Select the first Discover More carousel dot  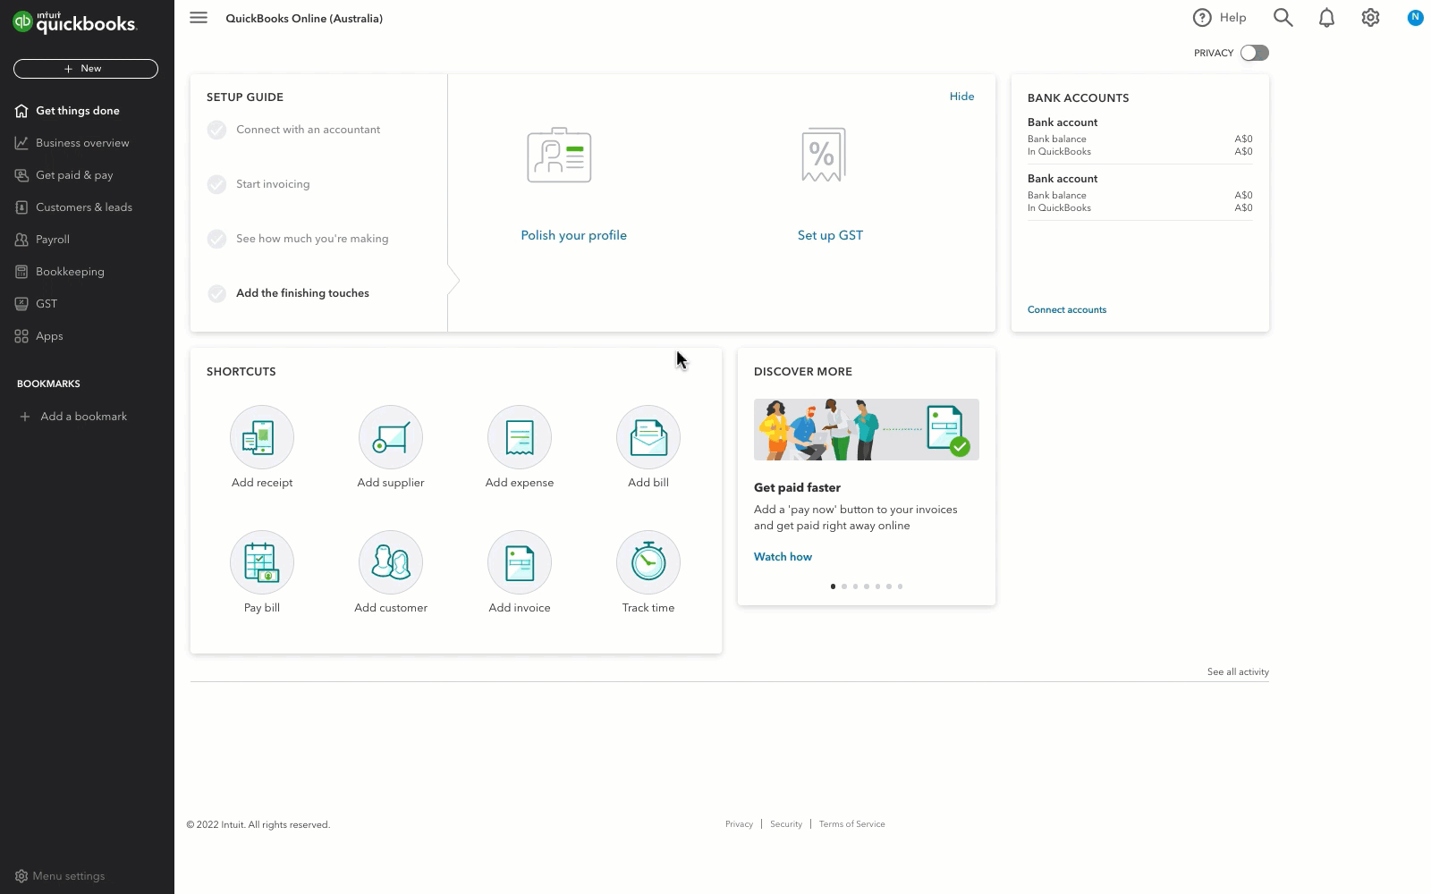[833, 586]
